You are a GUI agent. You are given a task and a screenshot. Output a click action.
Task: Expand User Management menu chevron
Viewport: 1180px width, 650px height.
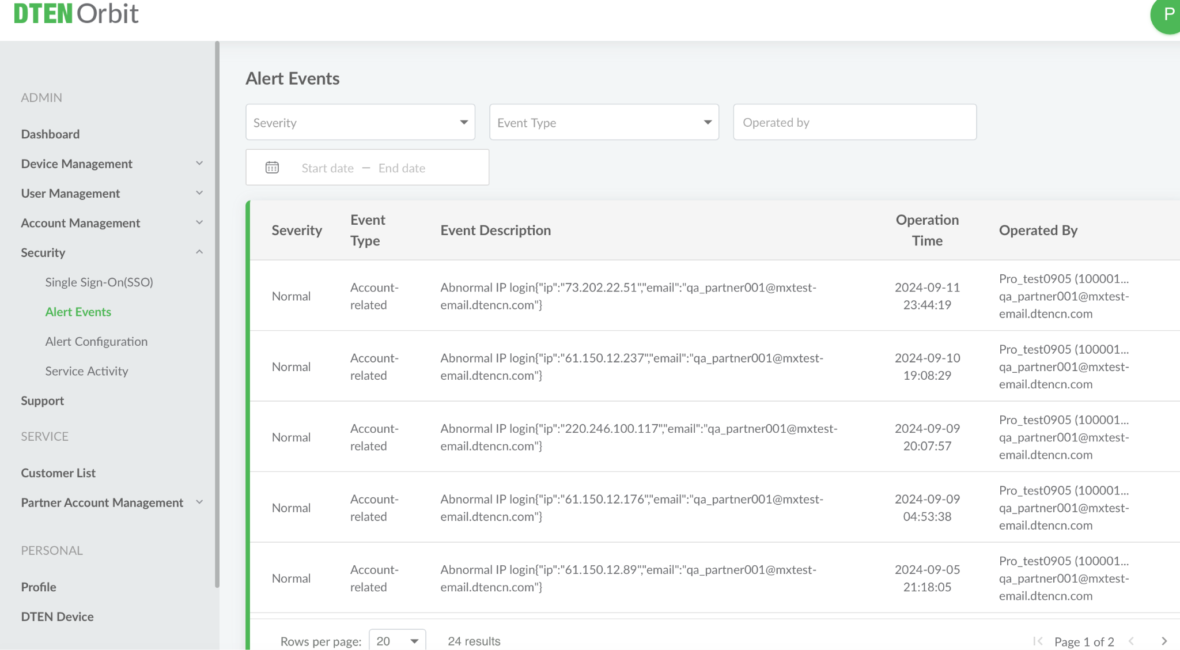point(199,193)
